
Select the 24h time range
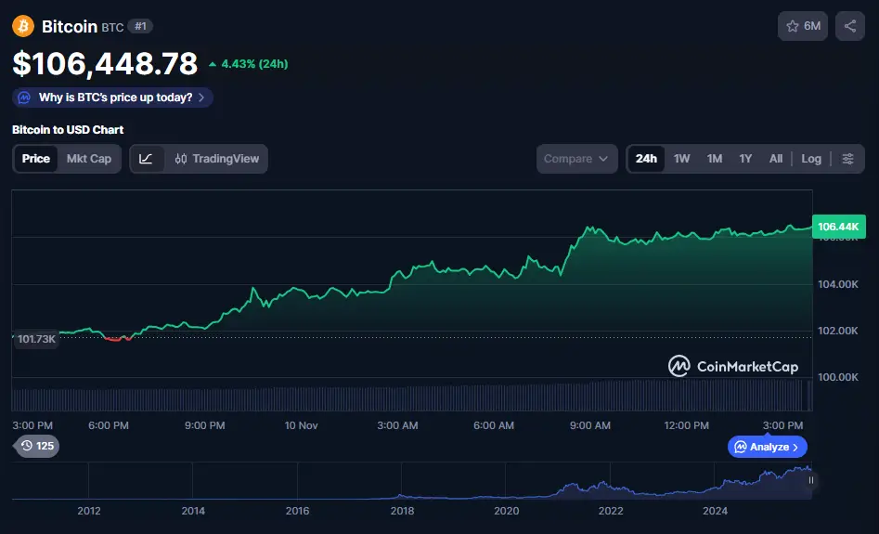pyautogui.click(x=646, y=159)
